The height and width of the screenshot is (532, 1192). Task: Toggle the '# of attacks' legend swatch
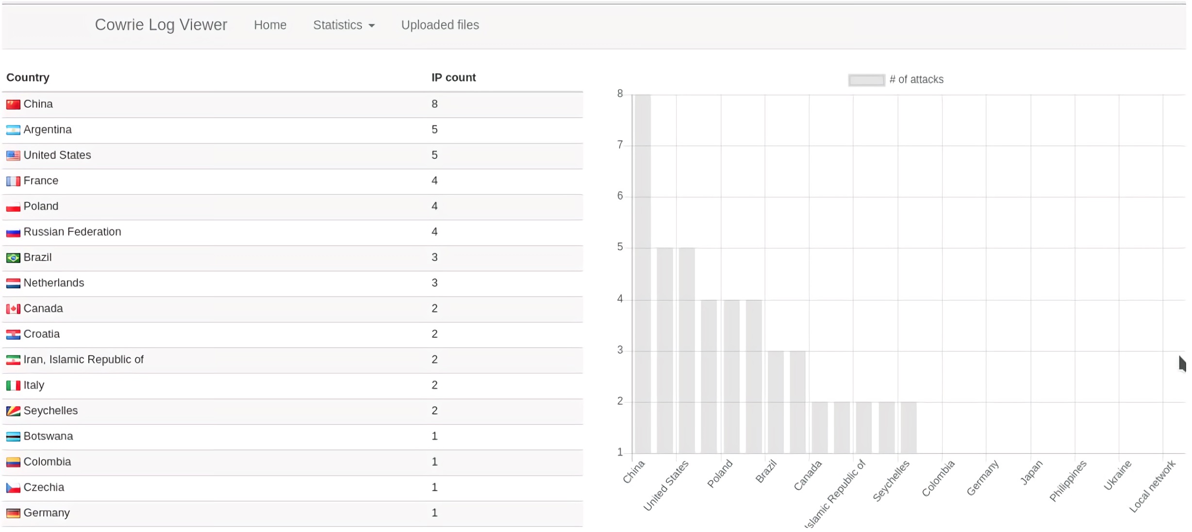click(866, 80)
